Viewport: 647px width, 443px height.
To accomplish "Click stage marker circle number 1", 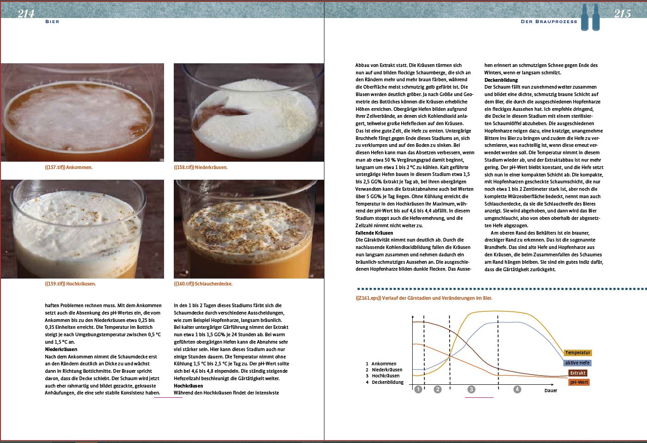I will [x=418, y=389].
